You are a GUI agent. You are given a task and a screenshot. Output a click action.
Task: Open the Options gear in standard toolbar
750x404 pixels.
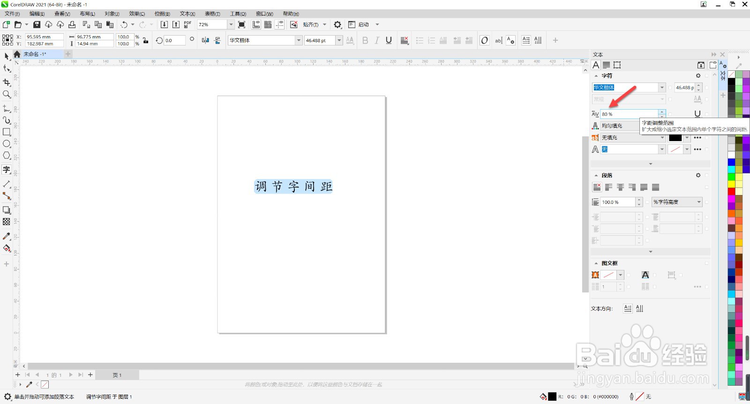337,24
